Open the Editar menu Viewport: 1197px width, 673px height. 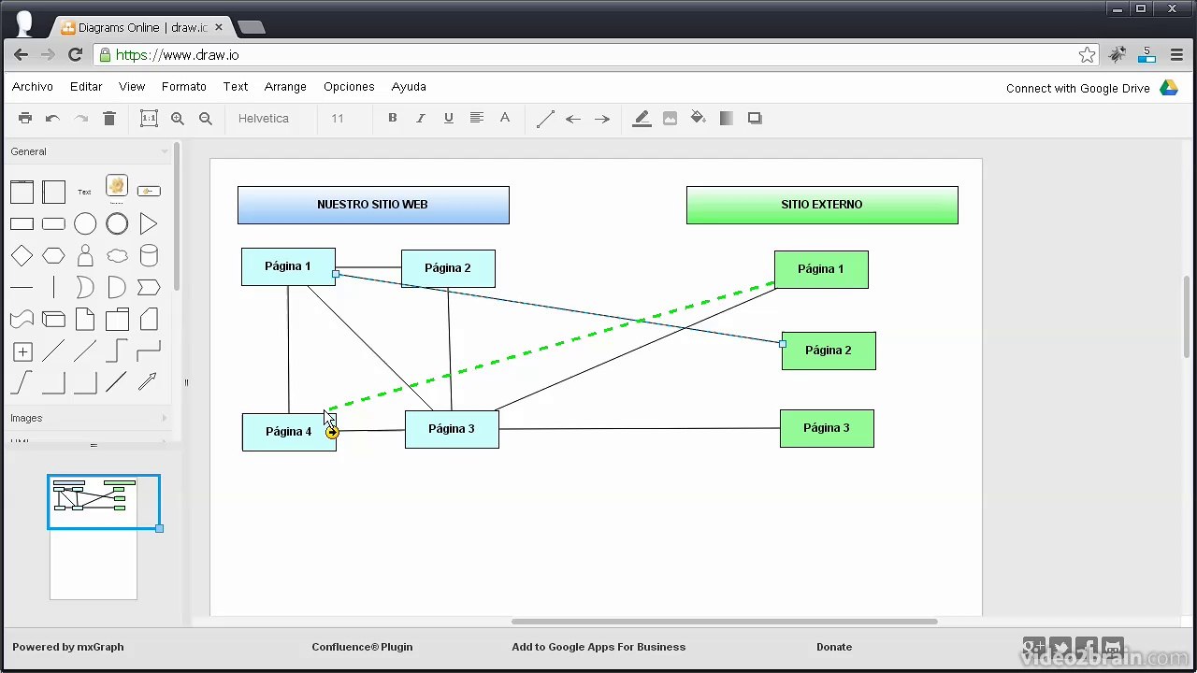coord(86,87)
